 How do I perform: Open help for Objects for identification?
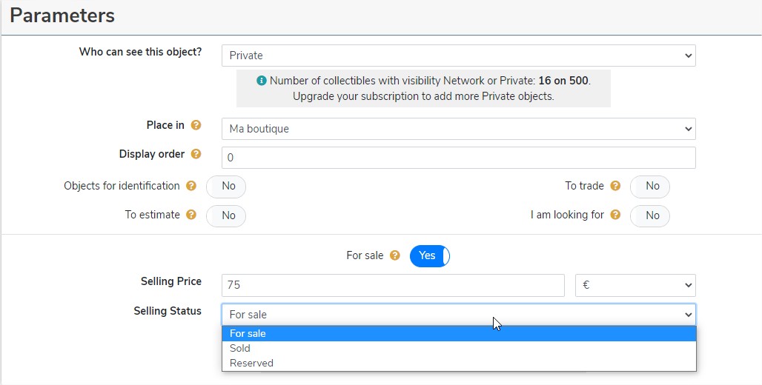click(x=191, y=186)
